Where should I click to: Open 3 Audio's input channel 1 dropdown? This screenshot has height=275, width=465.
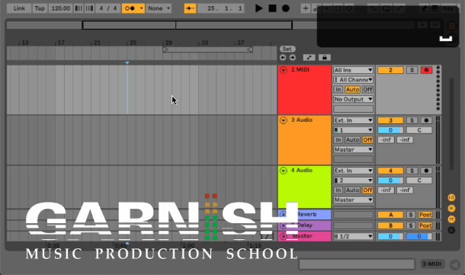pos(353,130)
